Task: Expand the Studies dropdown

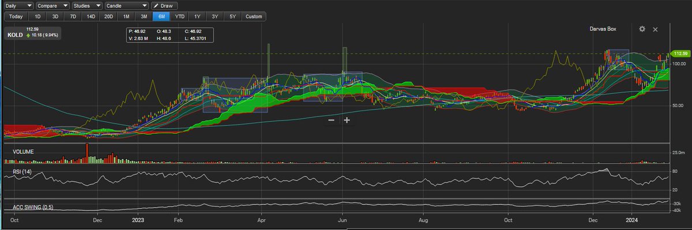Action: click(87, 5)
